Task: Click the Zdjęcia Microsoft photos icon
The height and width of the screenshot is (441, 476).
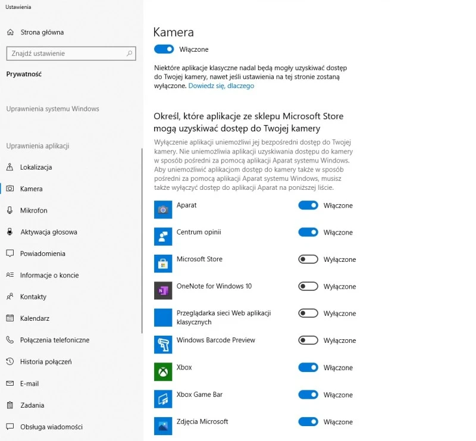Action: 163,426
